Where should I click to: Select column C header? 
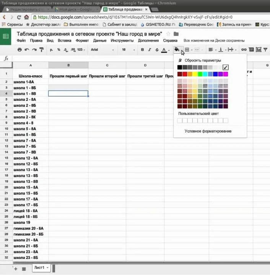point(107,65)
